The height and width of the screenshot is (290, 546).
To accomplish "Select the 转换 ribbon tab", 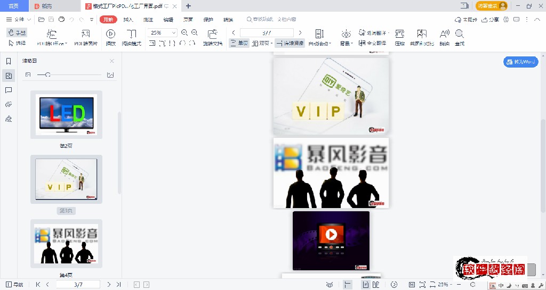I will click(x=228, y=20).
